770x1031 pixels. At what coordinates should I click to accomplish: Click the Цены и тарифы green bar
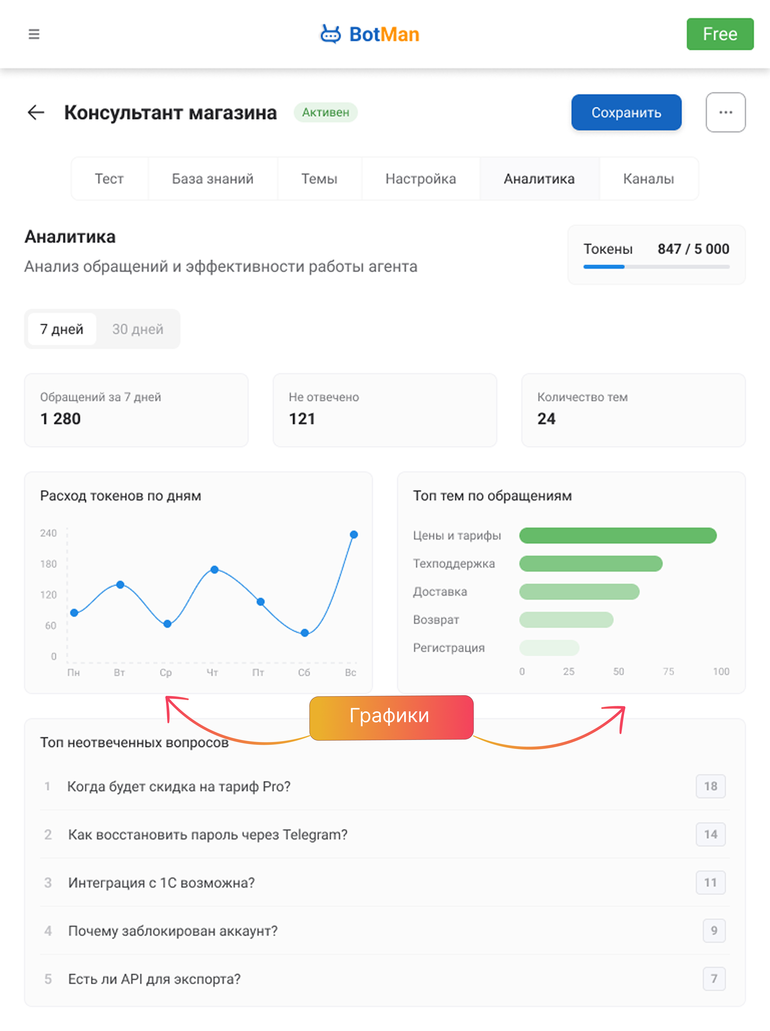point(618,535)
